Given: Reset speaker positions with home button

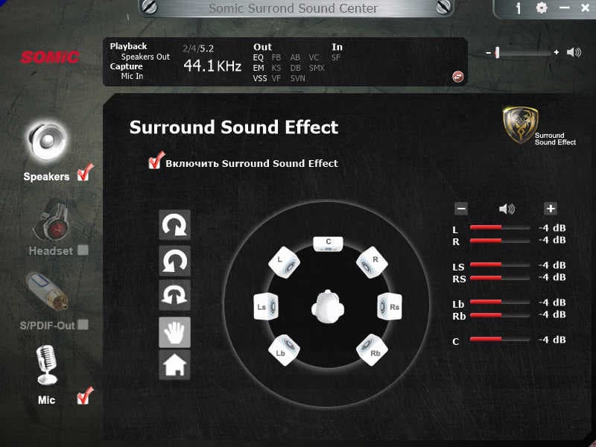Looking at the screenshot, I should tap(174, 365).
